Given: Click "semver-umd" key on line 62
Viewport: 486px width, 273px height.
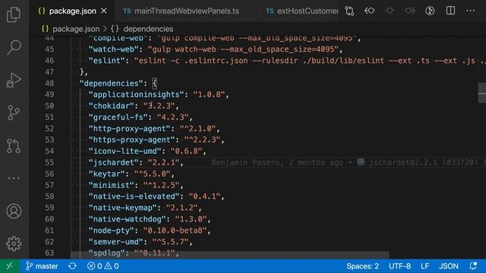Looking at the screenshot, I should tap(118, 242).
